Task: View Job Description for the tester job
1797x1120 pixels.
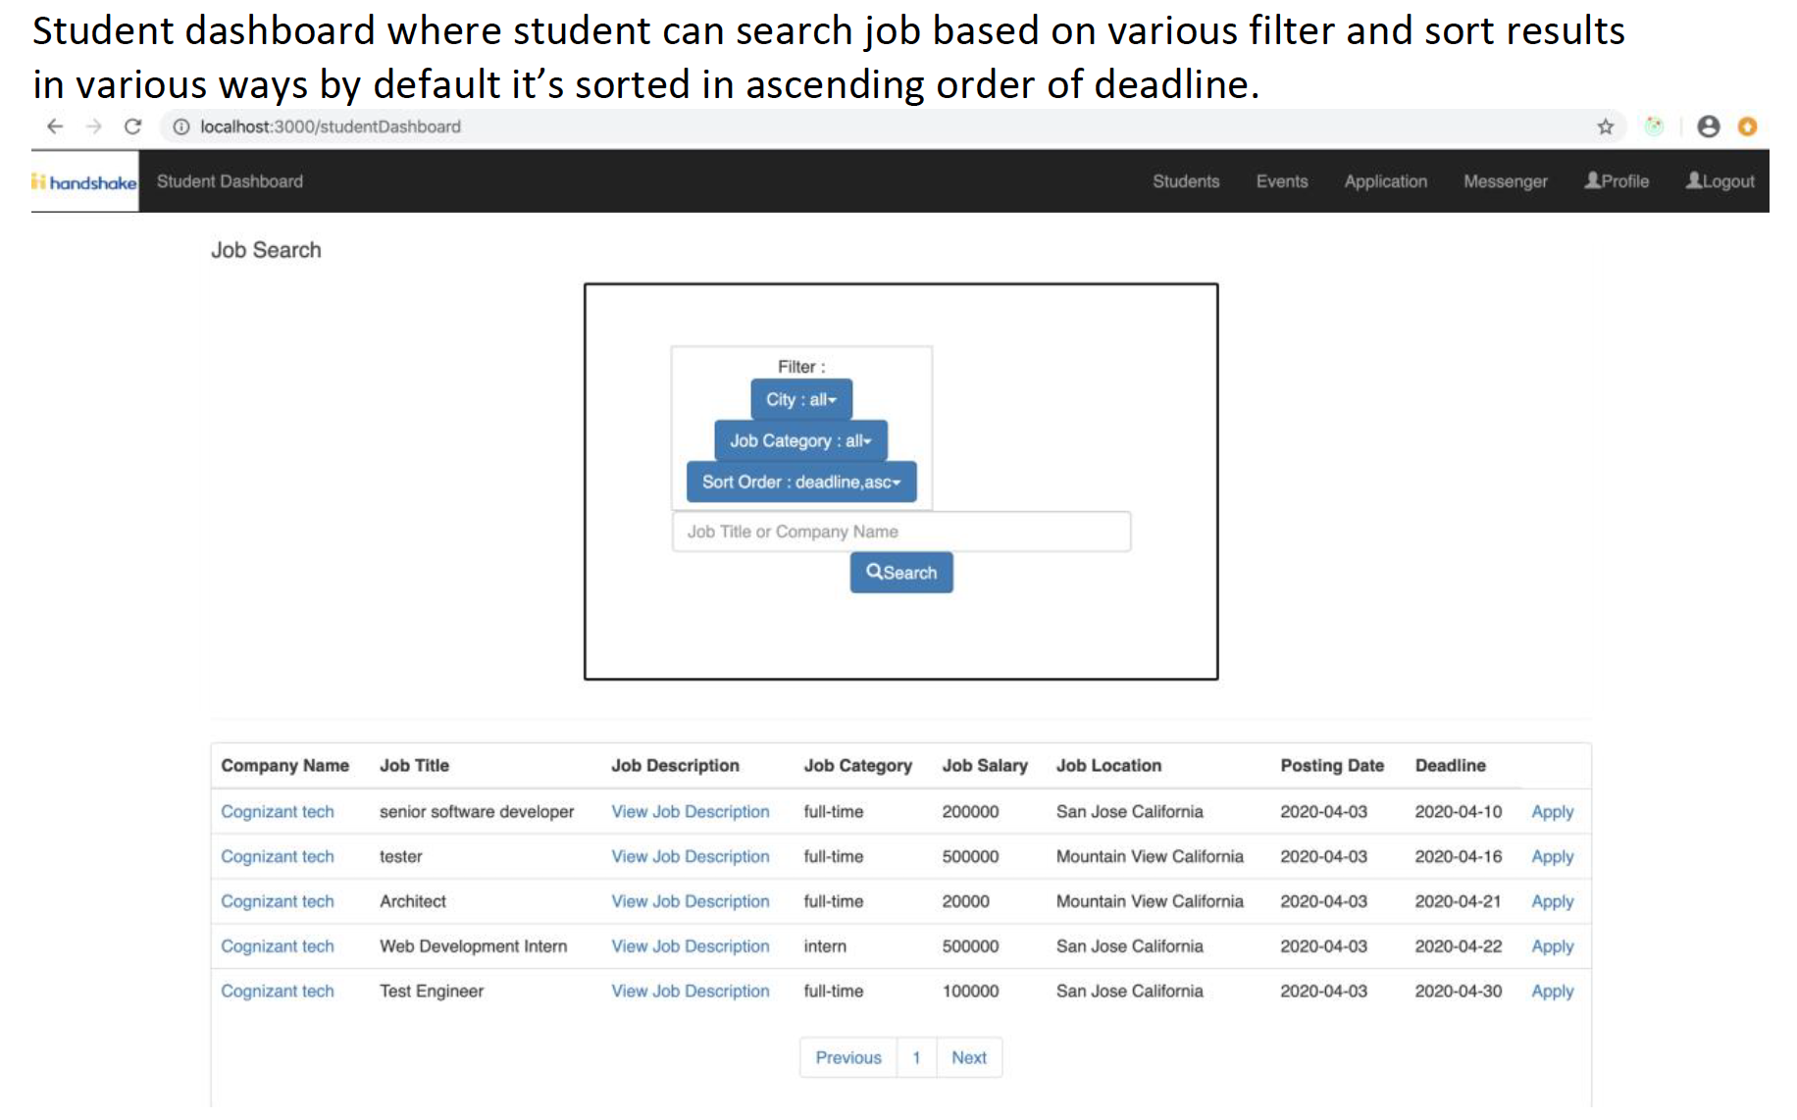Action: point(691,856)
